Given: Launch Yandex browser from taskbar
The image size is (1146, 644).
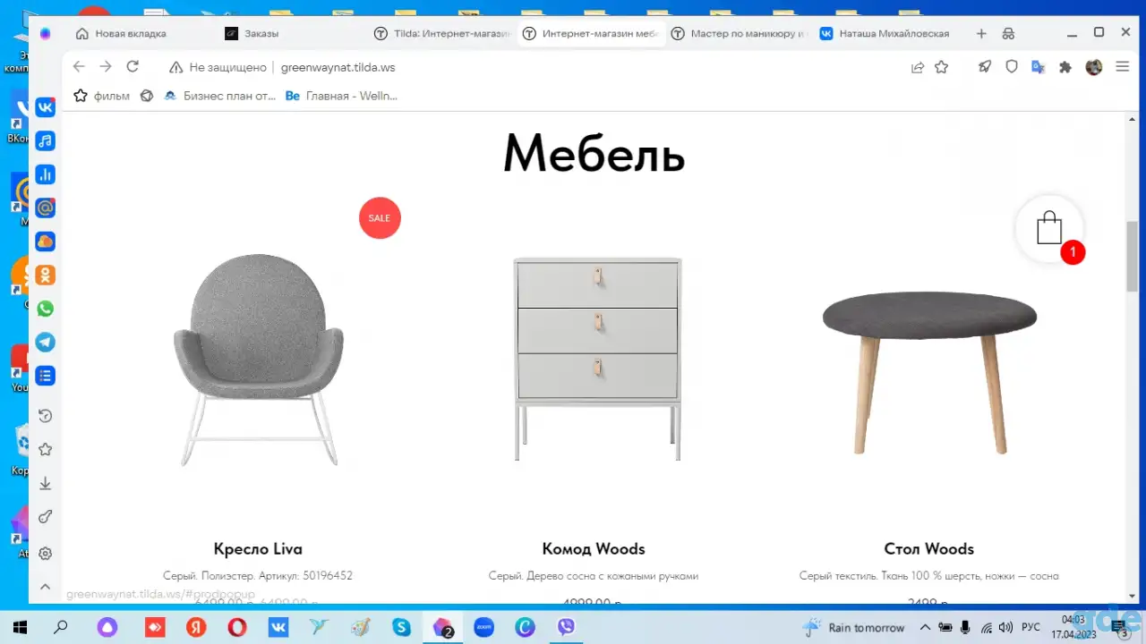Looking at the screenshot, I should click(x=195, y=627).
